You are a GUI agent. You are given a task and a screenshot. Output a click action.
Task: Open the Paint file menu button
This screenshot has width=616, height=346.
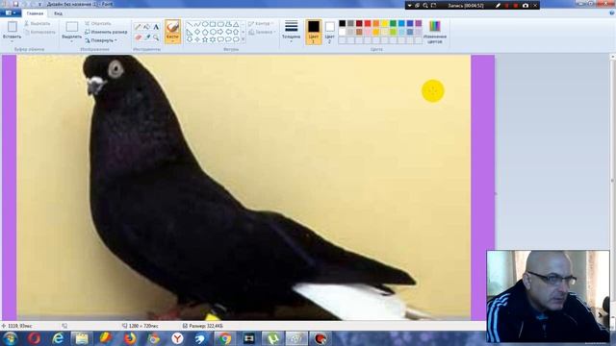pos(11,12)
